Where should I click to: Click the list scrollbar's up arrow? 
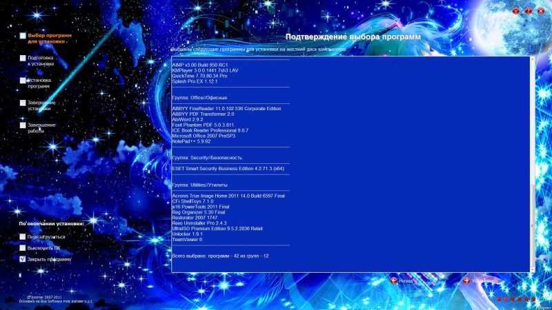(x=532, y=59)
